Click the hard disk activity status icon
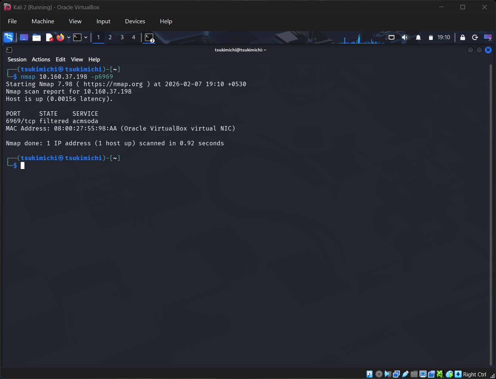This screenshot has height=379, width=496. [x=370, y=374]
